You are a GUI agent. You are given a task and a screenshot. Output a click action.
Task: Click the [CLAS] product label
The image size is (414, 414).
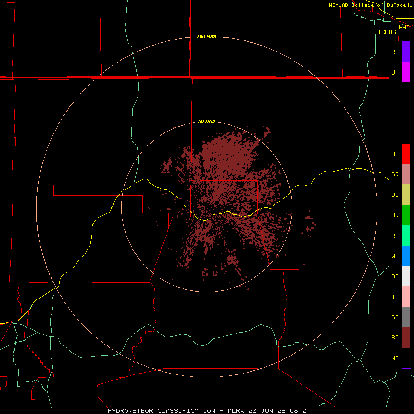[x=389, y=32]
